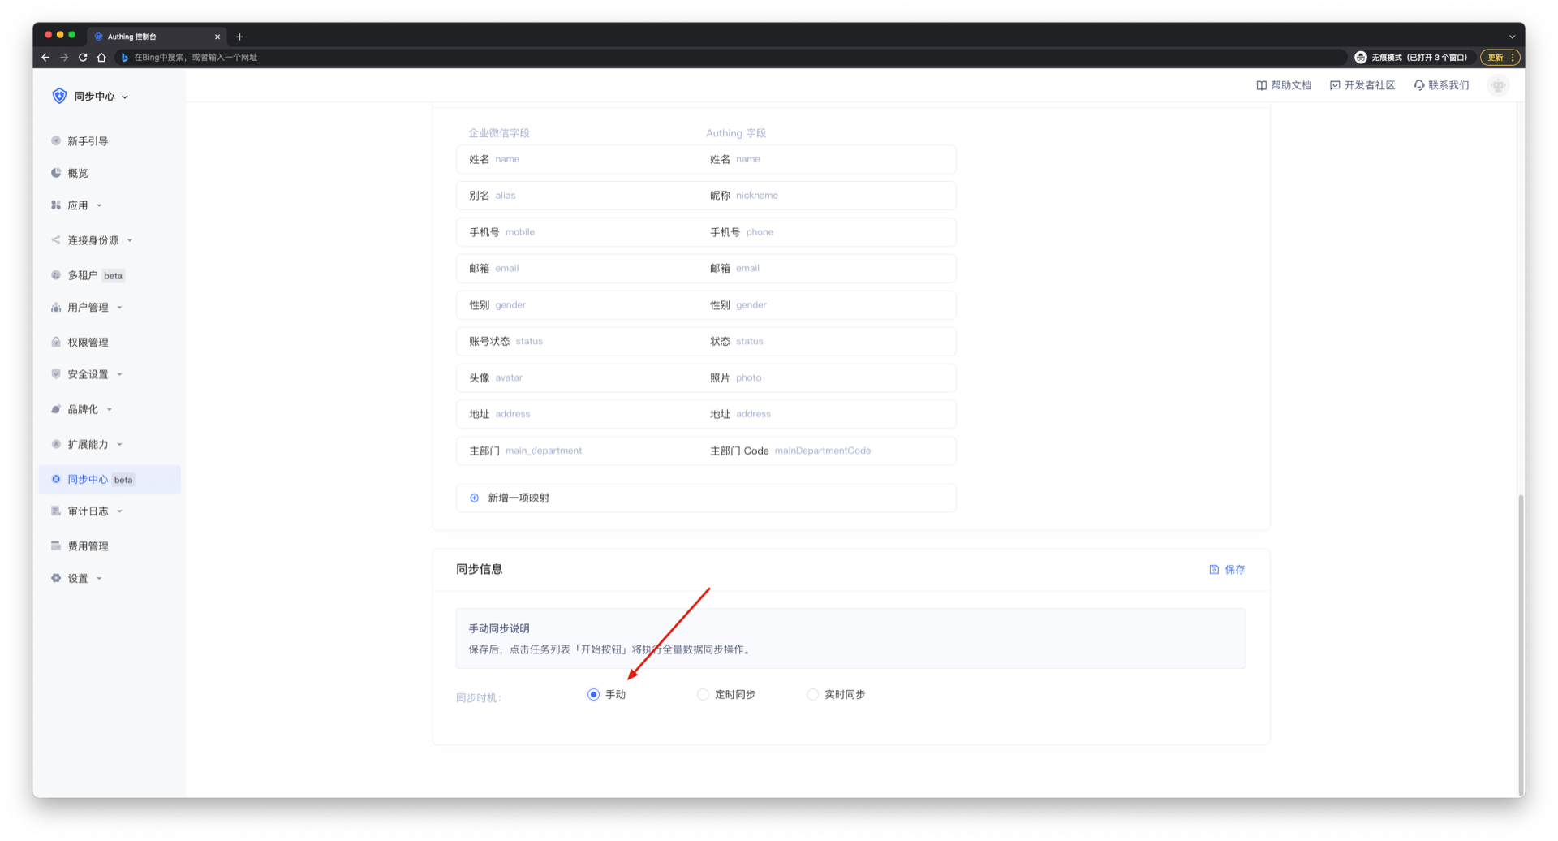
Task: Click the 帮助文档 book icon
Action: click(x=1261, y=85)
